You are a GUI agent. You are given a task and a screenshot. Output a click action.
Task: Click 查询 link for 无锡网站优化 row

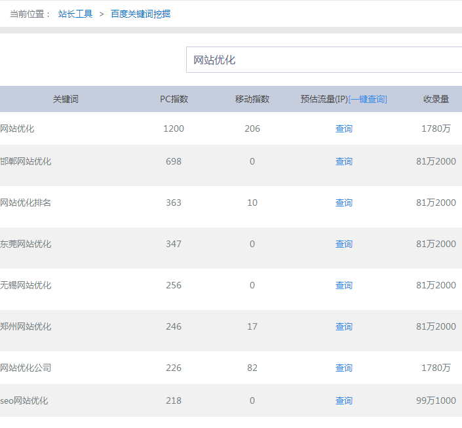344,286
